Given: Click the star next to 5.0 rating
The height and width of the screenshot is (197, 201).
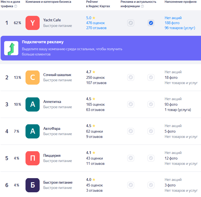Looking at the screenshot, I should (x=94, y=18).
